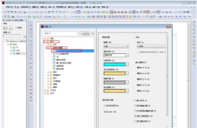The height and width of the screenshot is (128, 197).
Task: Click the 3D page icon in settings tree
Action: tap(54, 57)
